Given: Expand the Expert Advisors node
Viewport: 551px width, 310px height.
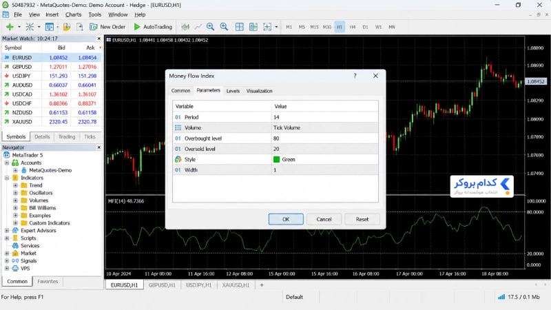Looking at the screenshot, I should pyautogui.click(x=7, y=231).
